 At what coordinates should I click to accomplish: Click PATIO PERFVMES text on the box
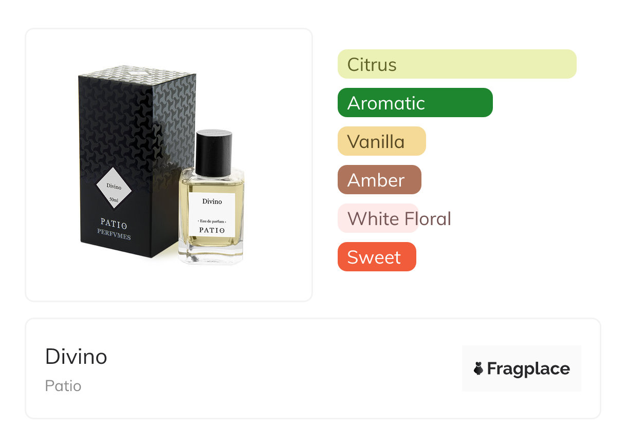tap(114, 231)
